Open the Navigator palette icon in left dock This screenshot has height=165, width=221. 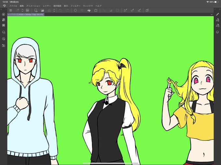pyautogui.click(x=4, y=46)
